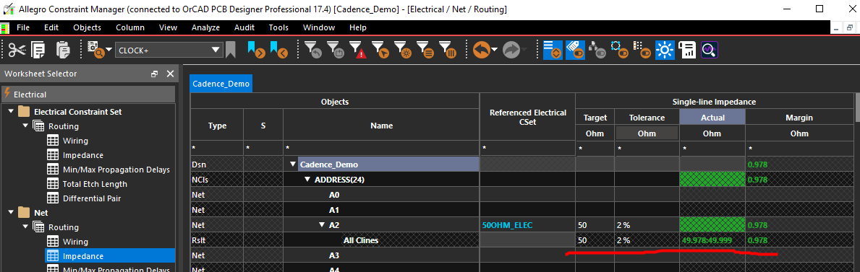The height and width of the screenshot is (272, 860).
Task: Open the File menu
Action: tap(23, 27)
